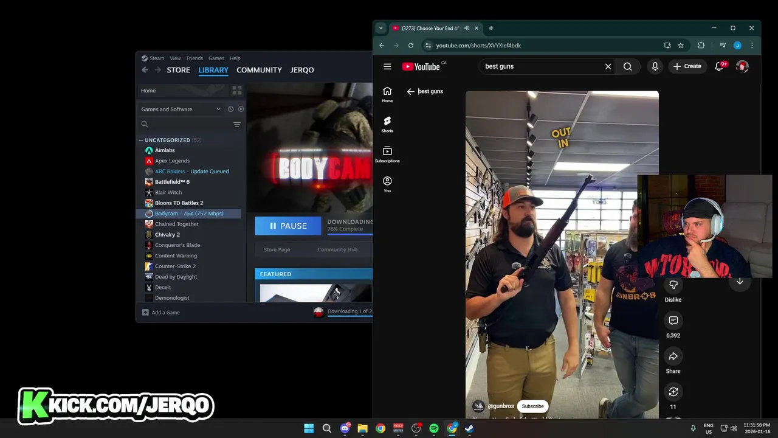Click the YouTube search magnifier button

click(627, 66)
